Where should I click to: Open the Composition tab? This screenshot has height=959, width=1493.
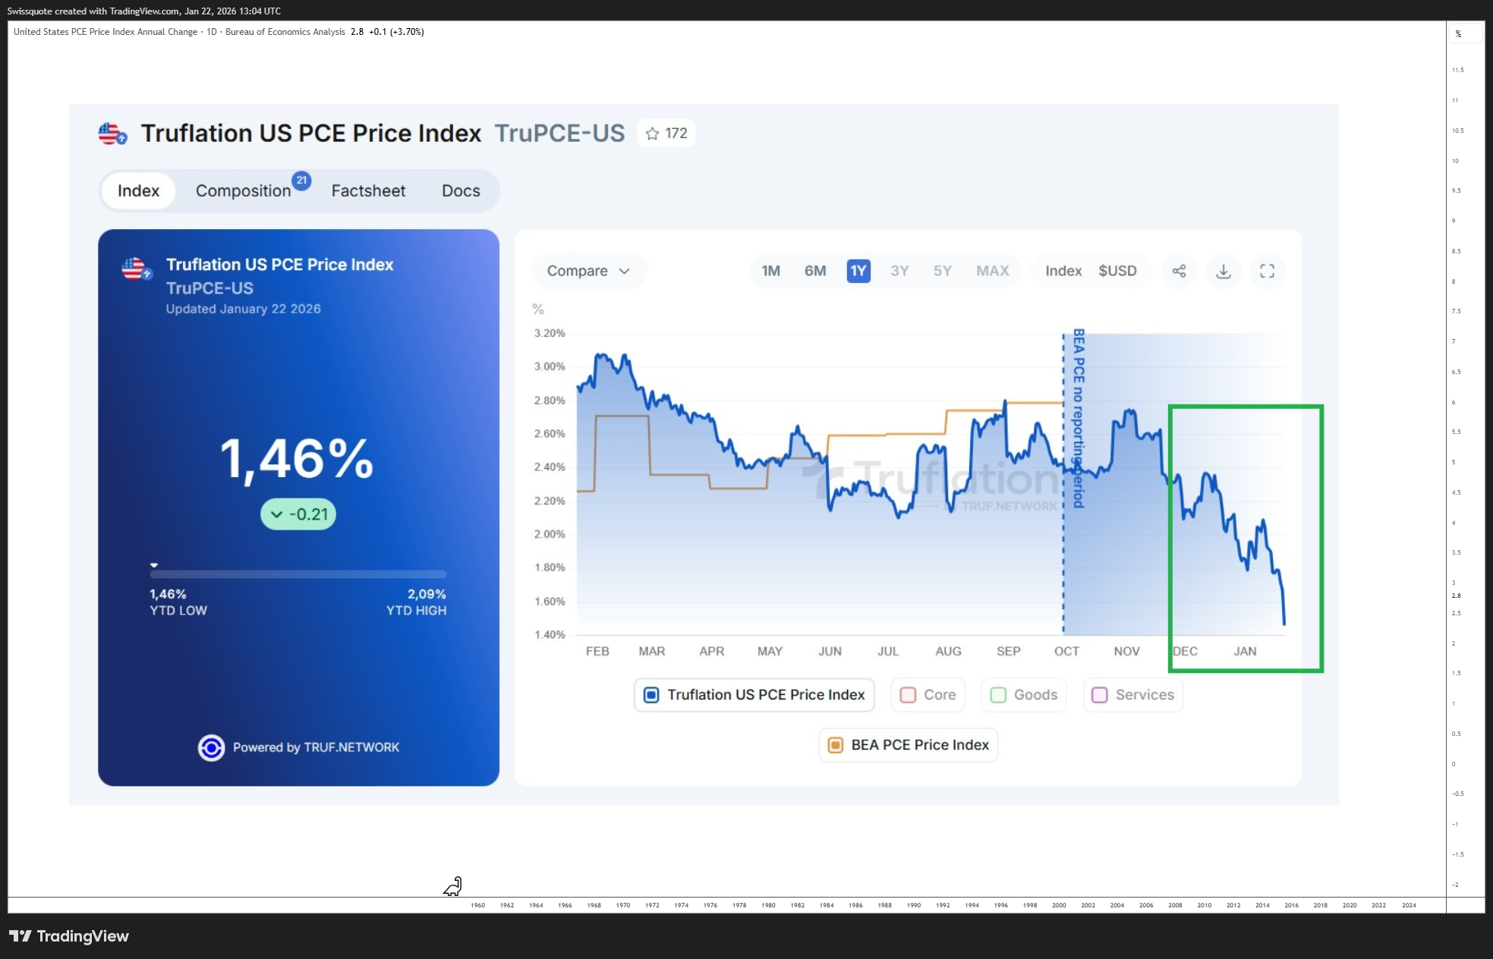point(243,190)
